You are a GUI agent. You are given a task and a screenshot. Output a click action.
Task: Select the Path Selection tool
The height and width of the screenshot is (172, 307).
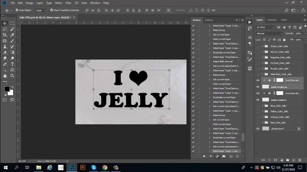pos(5,70)
